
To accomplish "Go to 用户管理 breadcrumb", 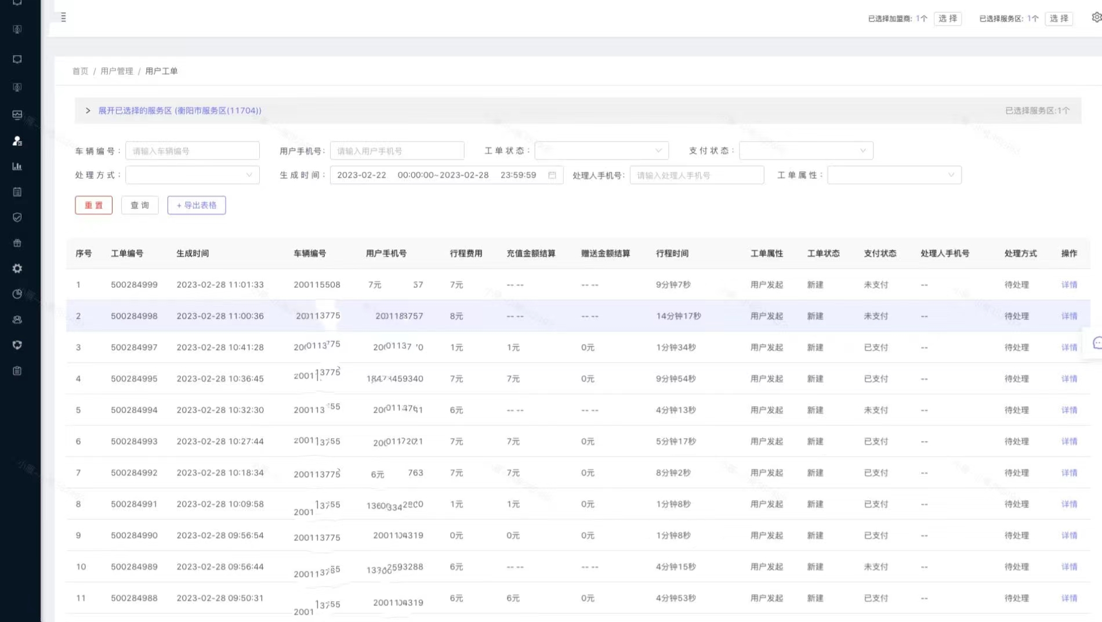I will (117, 71).
